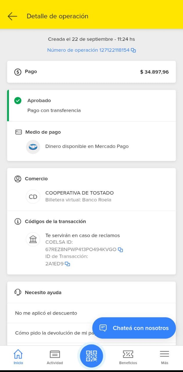Tap the Número de operación link
The width and height of the screenshot is (183, 372).
[88, 50]
